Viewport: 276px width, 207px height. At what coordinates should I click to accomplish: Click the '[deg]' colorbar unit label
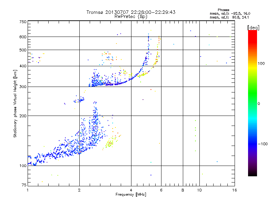253,28
